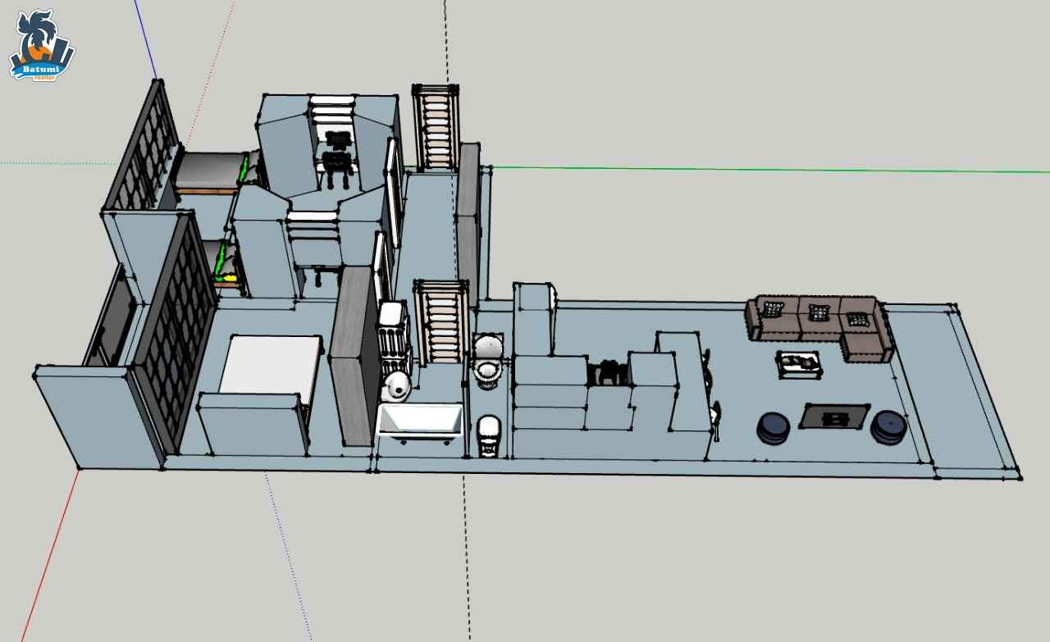The height and width of the screenshot is (642, 1050).
Task: Select the tall kitchen cabinet block
Action: pyautogui.click(x=535, y=319)
